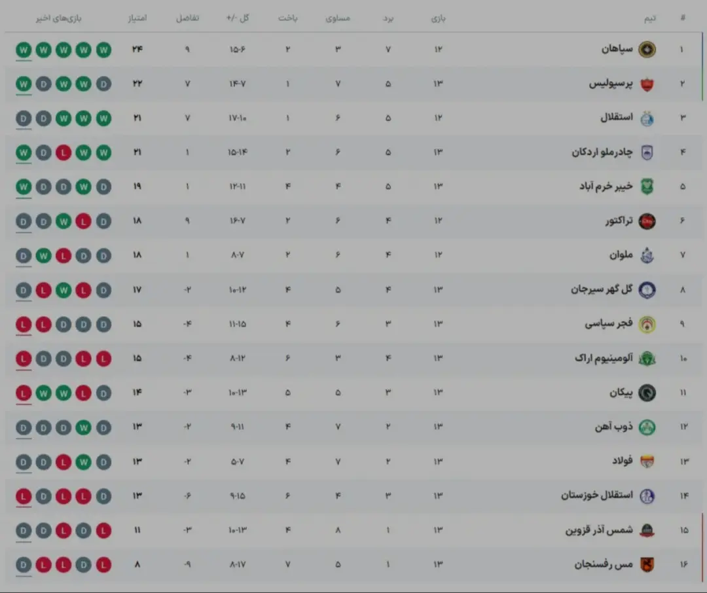The height and width of the screenshot is (593, 707).
Task: Sort by the points (امتیاز) column header
Action: click(x=137, y=18)
